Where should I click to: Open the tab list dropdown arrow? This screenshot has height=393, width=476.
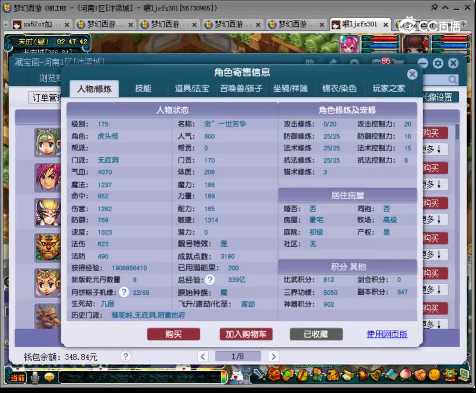6,25
